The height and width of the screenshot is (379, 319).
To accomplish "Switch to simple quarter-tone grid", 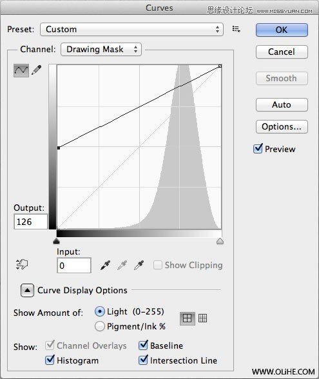I will point(188,318).
